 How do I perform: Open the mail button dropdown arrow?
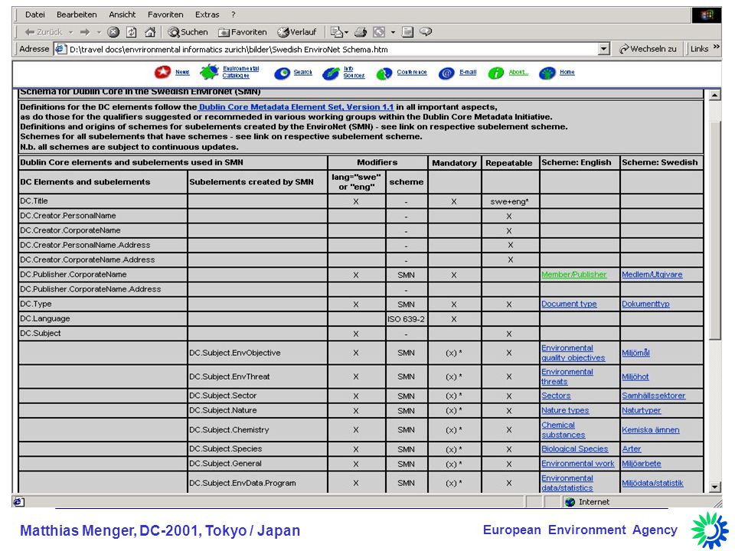coord(347,32)
